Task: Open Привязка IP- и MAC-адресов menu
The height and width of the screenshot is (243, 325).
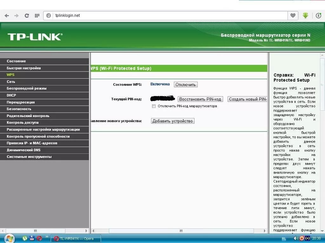Action: point(44,143)
